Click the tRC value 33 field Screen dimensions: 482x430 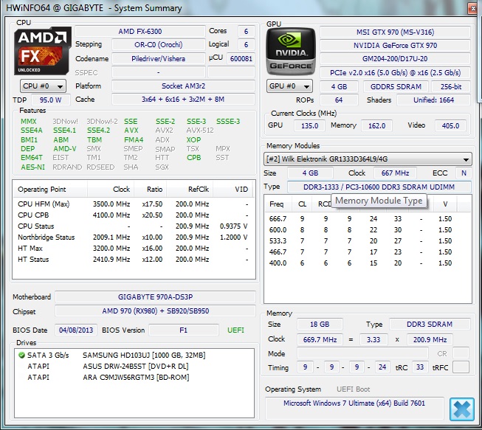[x=420, y=367]
